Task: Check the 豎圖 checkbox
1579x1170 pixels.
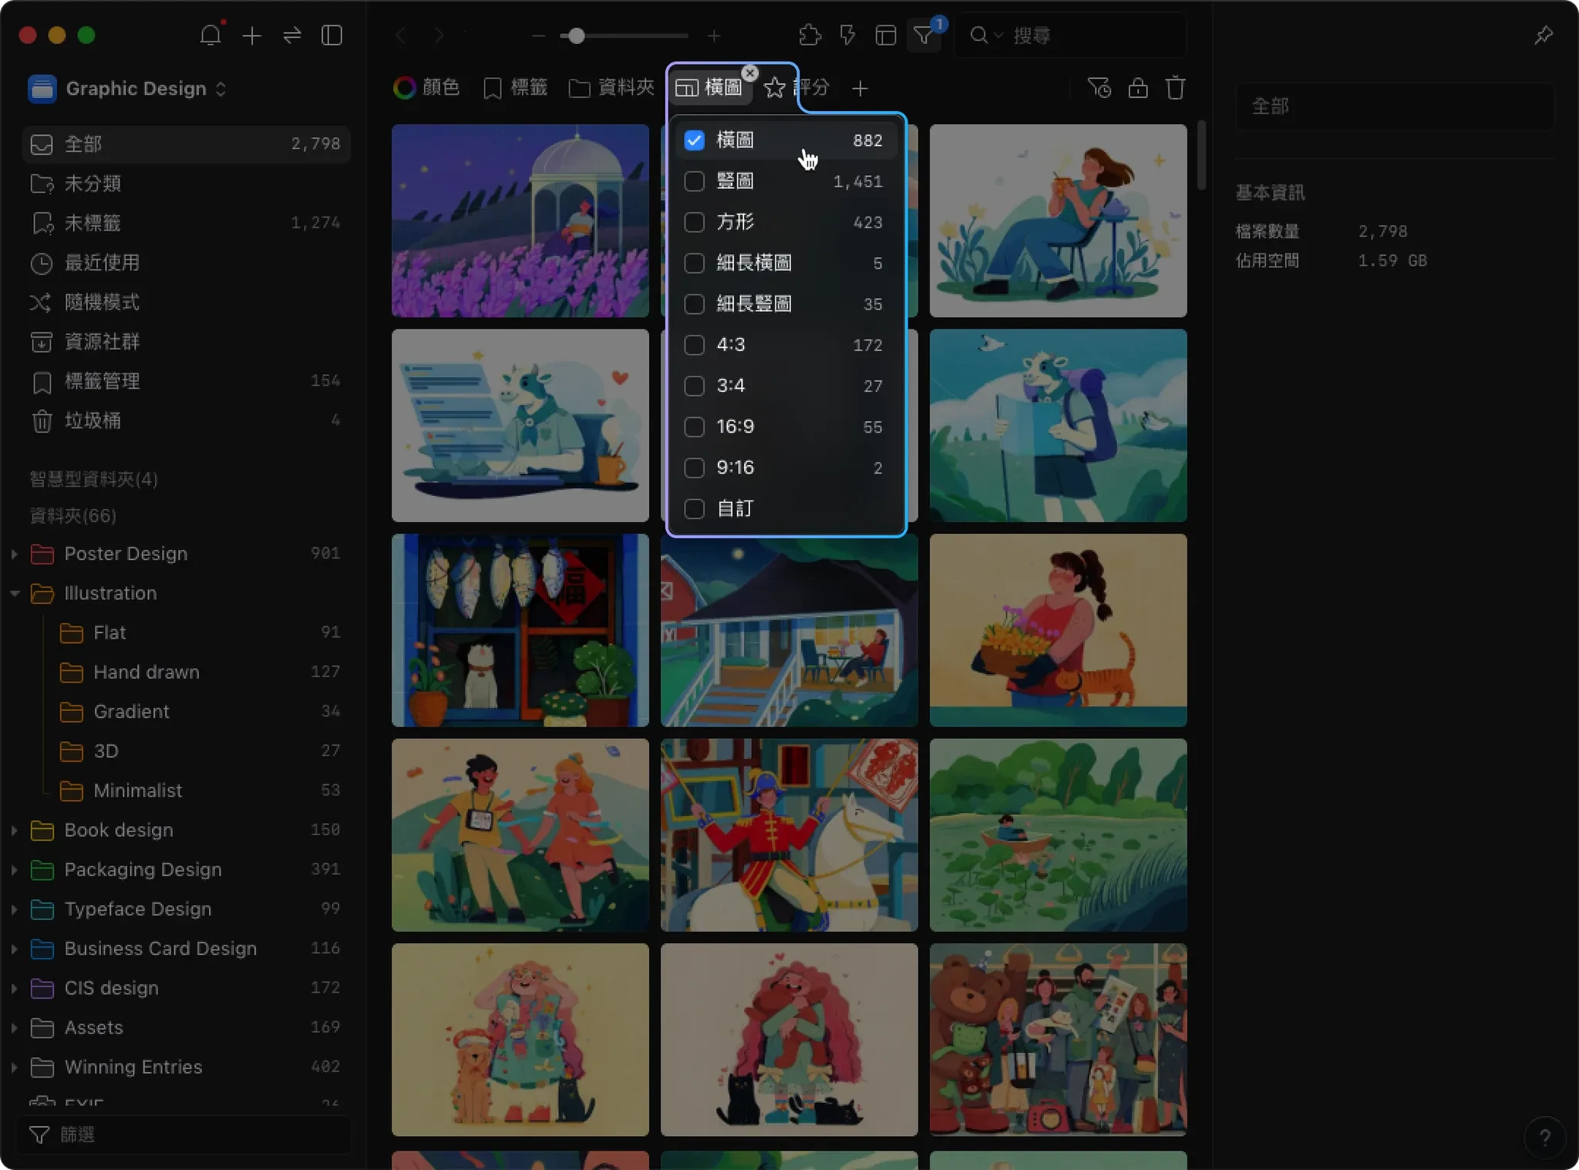Action: pos(695,181)
